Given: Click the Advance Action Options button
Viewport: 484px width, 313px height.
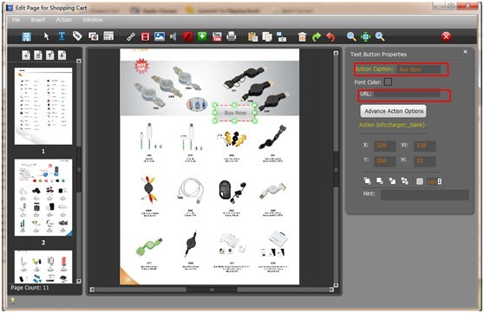Looking at the screenshot, I should (x=394, y=111).
